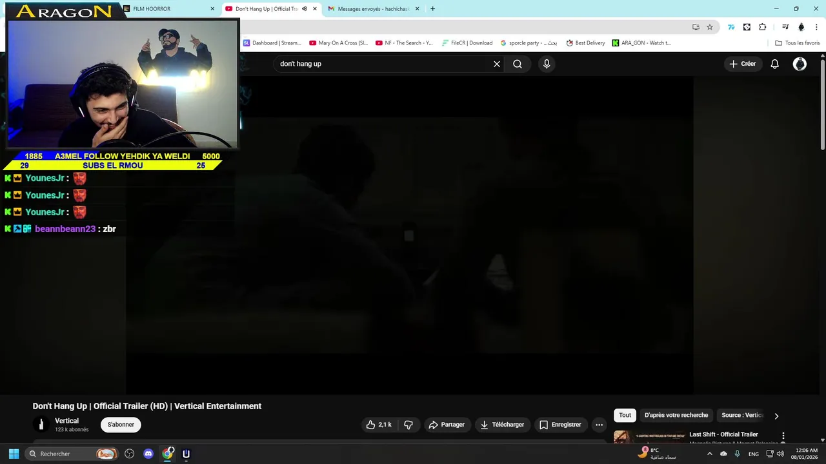
Task: Open a new browser tab
Action: pyautogui.click(x=432, y=9)
